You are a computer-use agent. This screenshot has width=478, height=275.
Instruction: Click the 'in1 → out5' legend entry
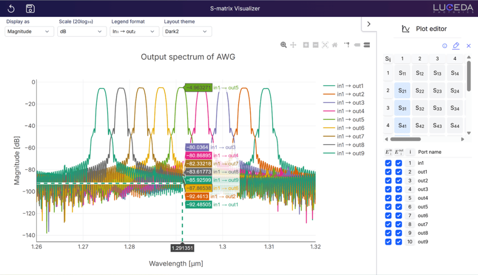(x=350, y=119)
